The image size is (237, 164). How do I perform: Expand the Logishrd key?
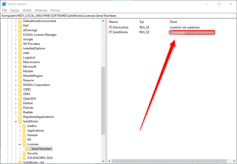(16, 58)
